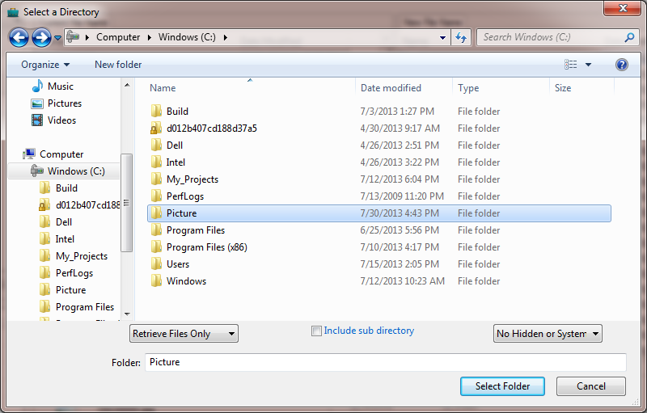This screenshot has width=647, height=413.
Task: Click navigation pane scroll down arrow
Action: (x=127, y=314)
